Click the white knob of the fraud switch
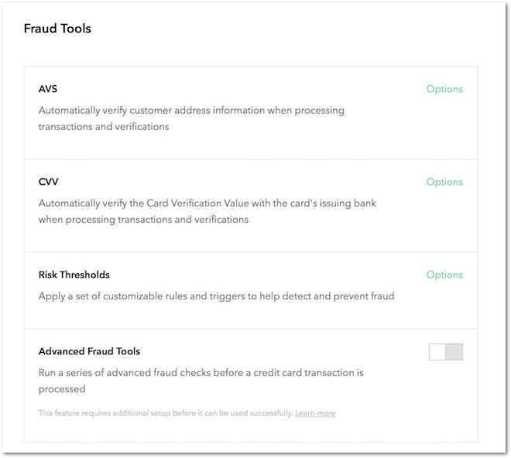This screenshot has width=511, height=458. click(437, 352)
